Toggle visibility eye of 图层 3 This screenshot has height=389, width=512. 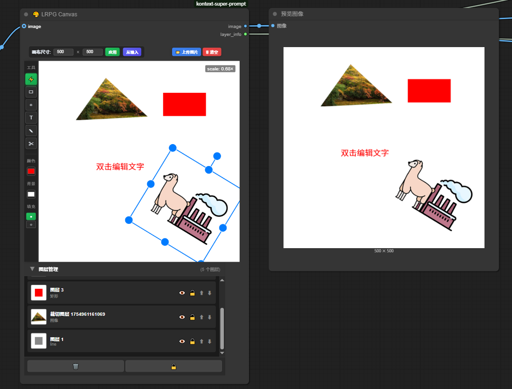[182, 293]
